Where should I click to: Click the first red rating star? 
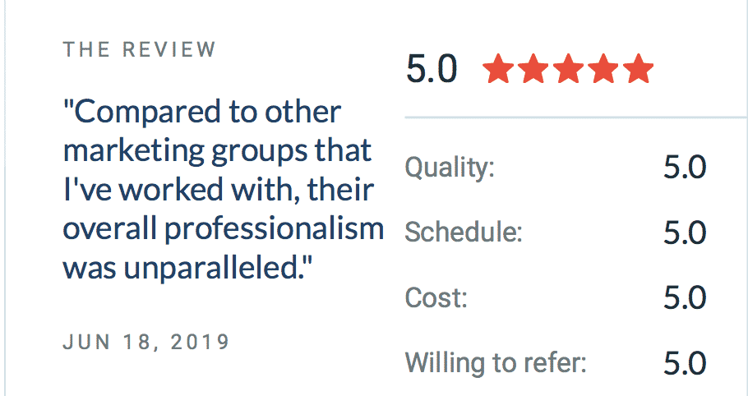coord(498,69)
